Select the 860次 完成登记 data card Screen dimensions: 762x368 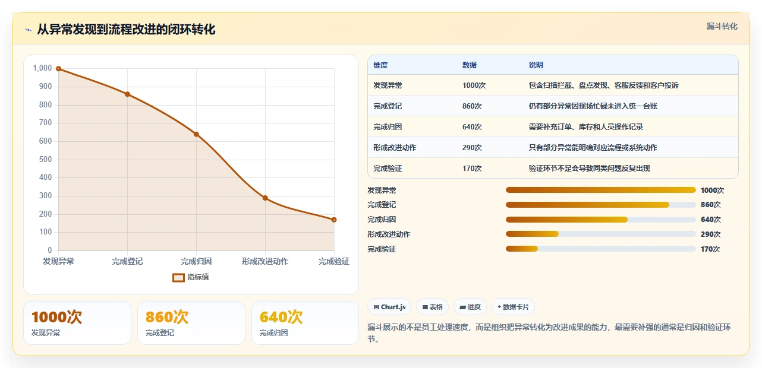click(191, 323)
